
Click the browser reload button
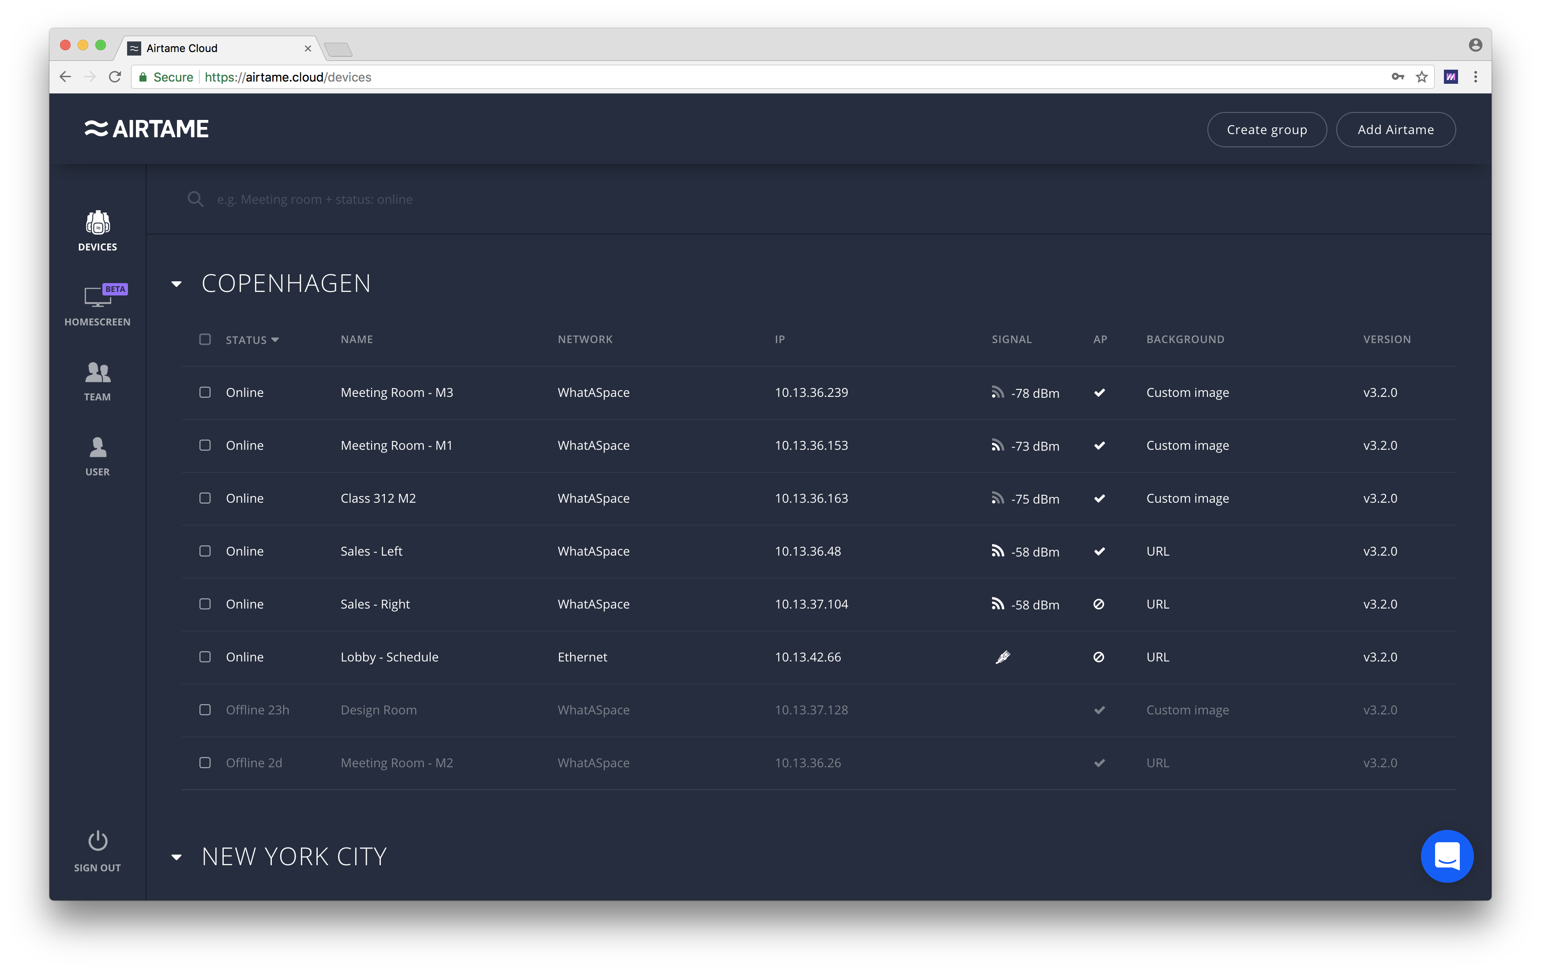(x=115, y=77)
